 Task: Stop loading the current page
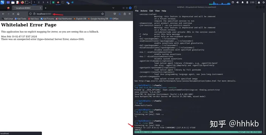tap(13, 14)
